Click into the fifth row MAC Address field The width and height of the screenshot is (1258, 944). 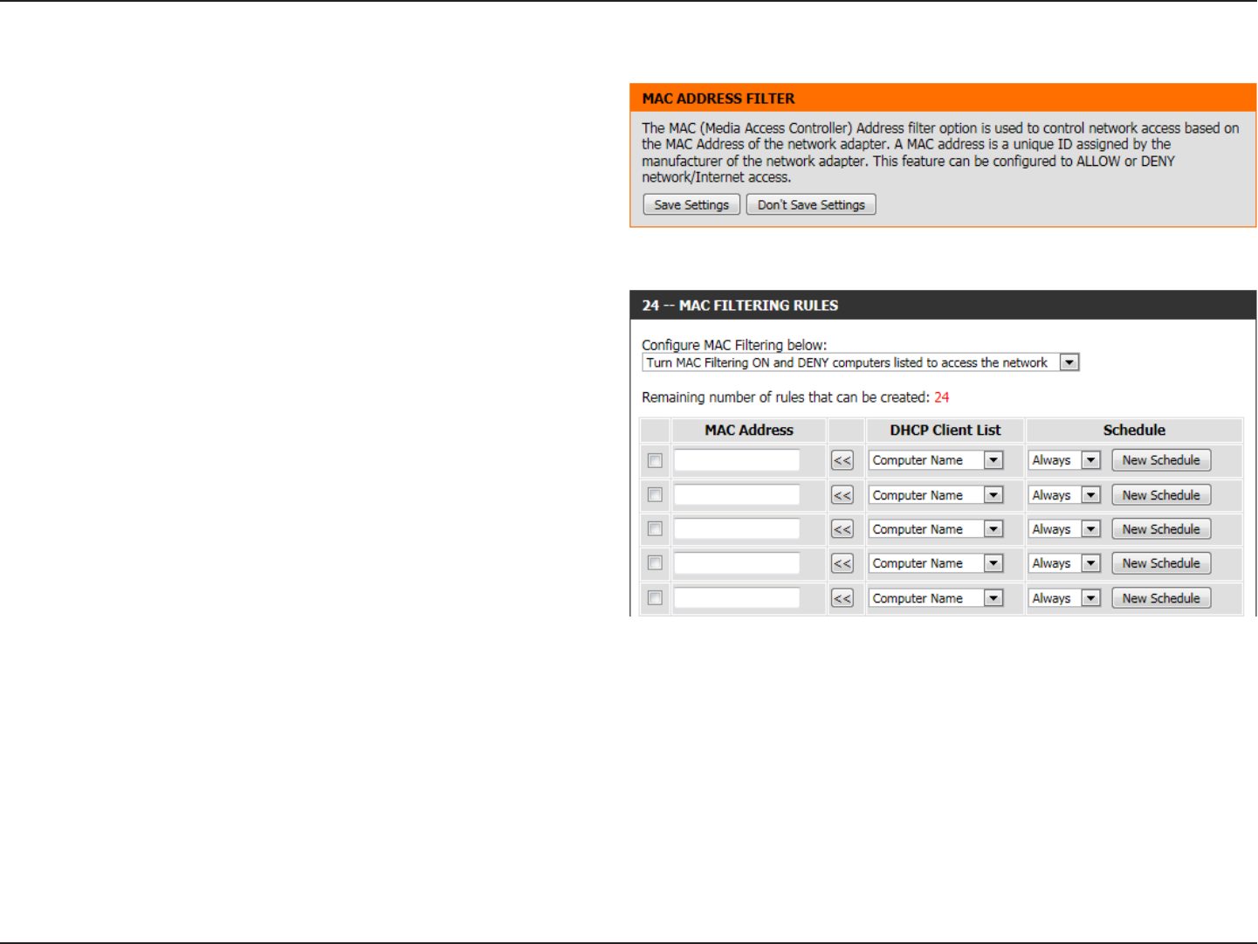pyautogui.click(x=737, y=598)
